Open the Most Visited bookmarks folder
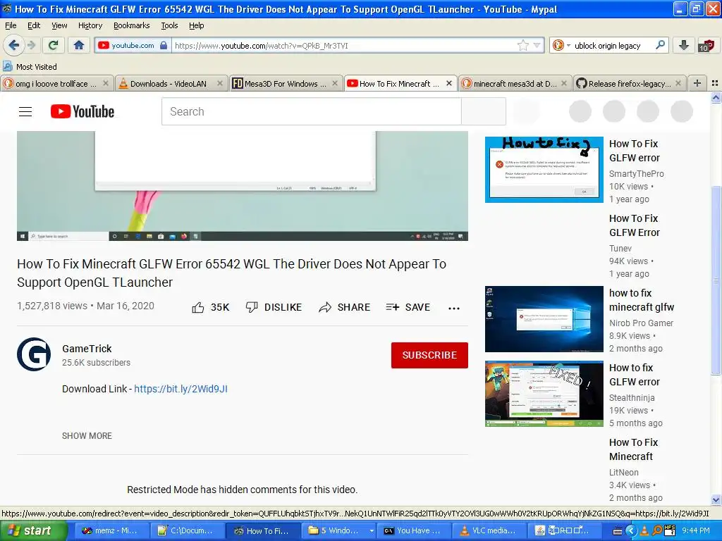This screenshot has width=722, height=541. point(30,67)
